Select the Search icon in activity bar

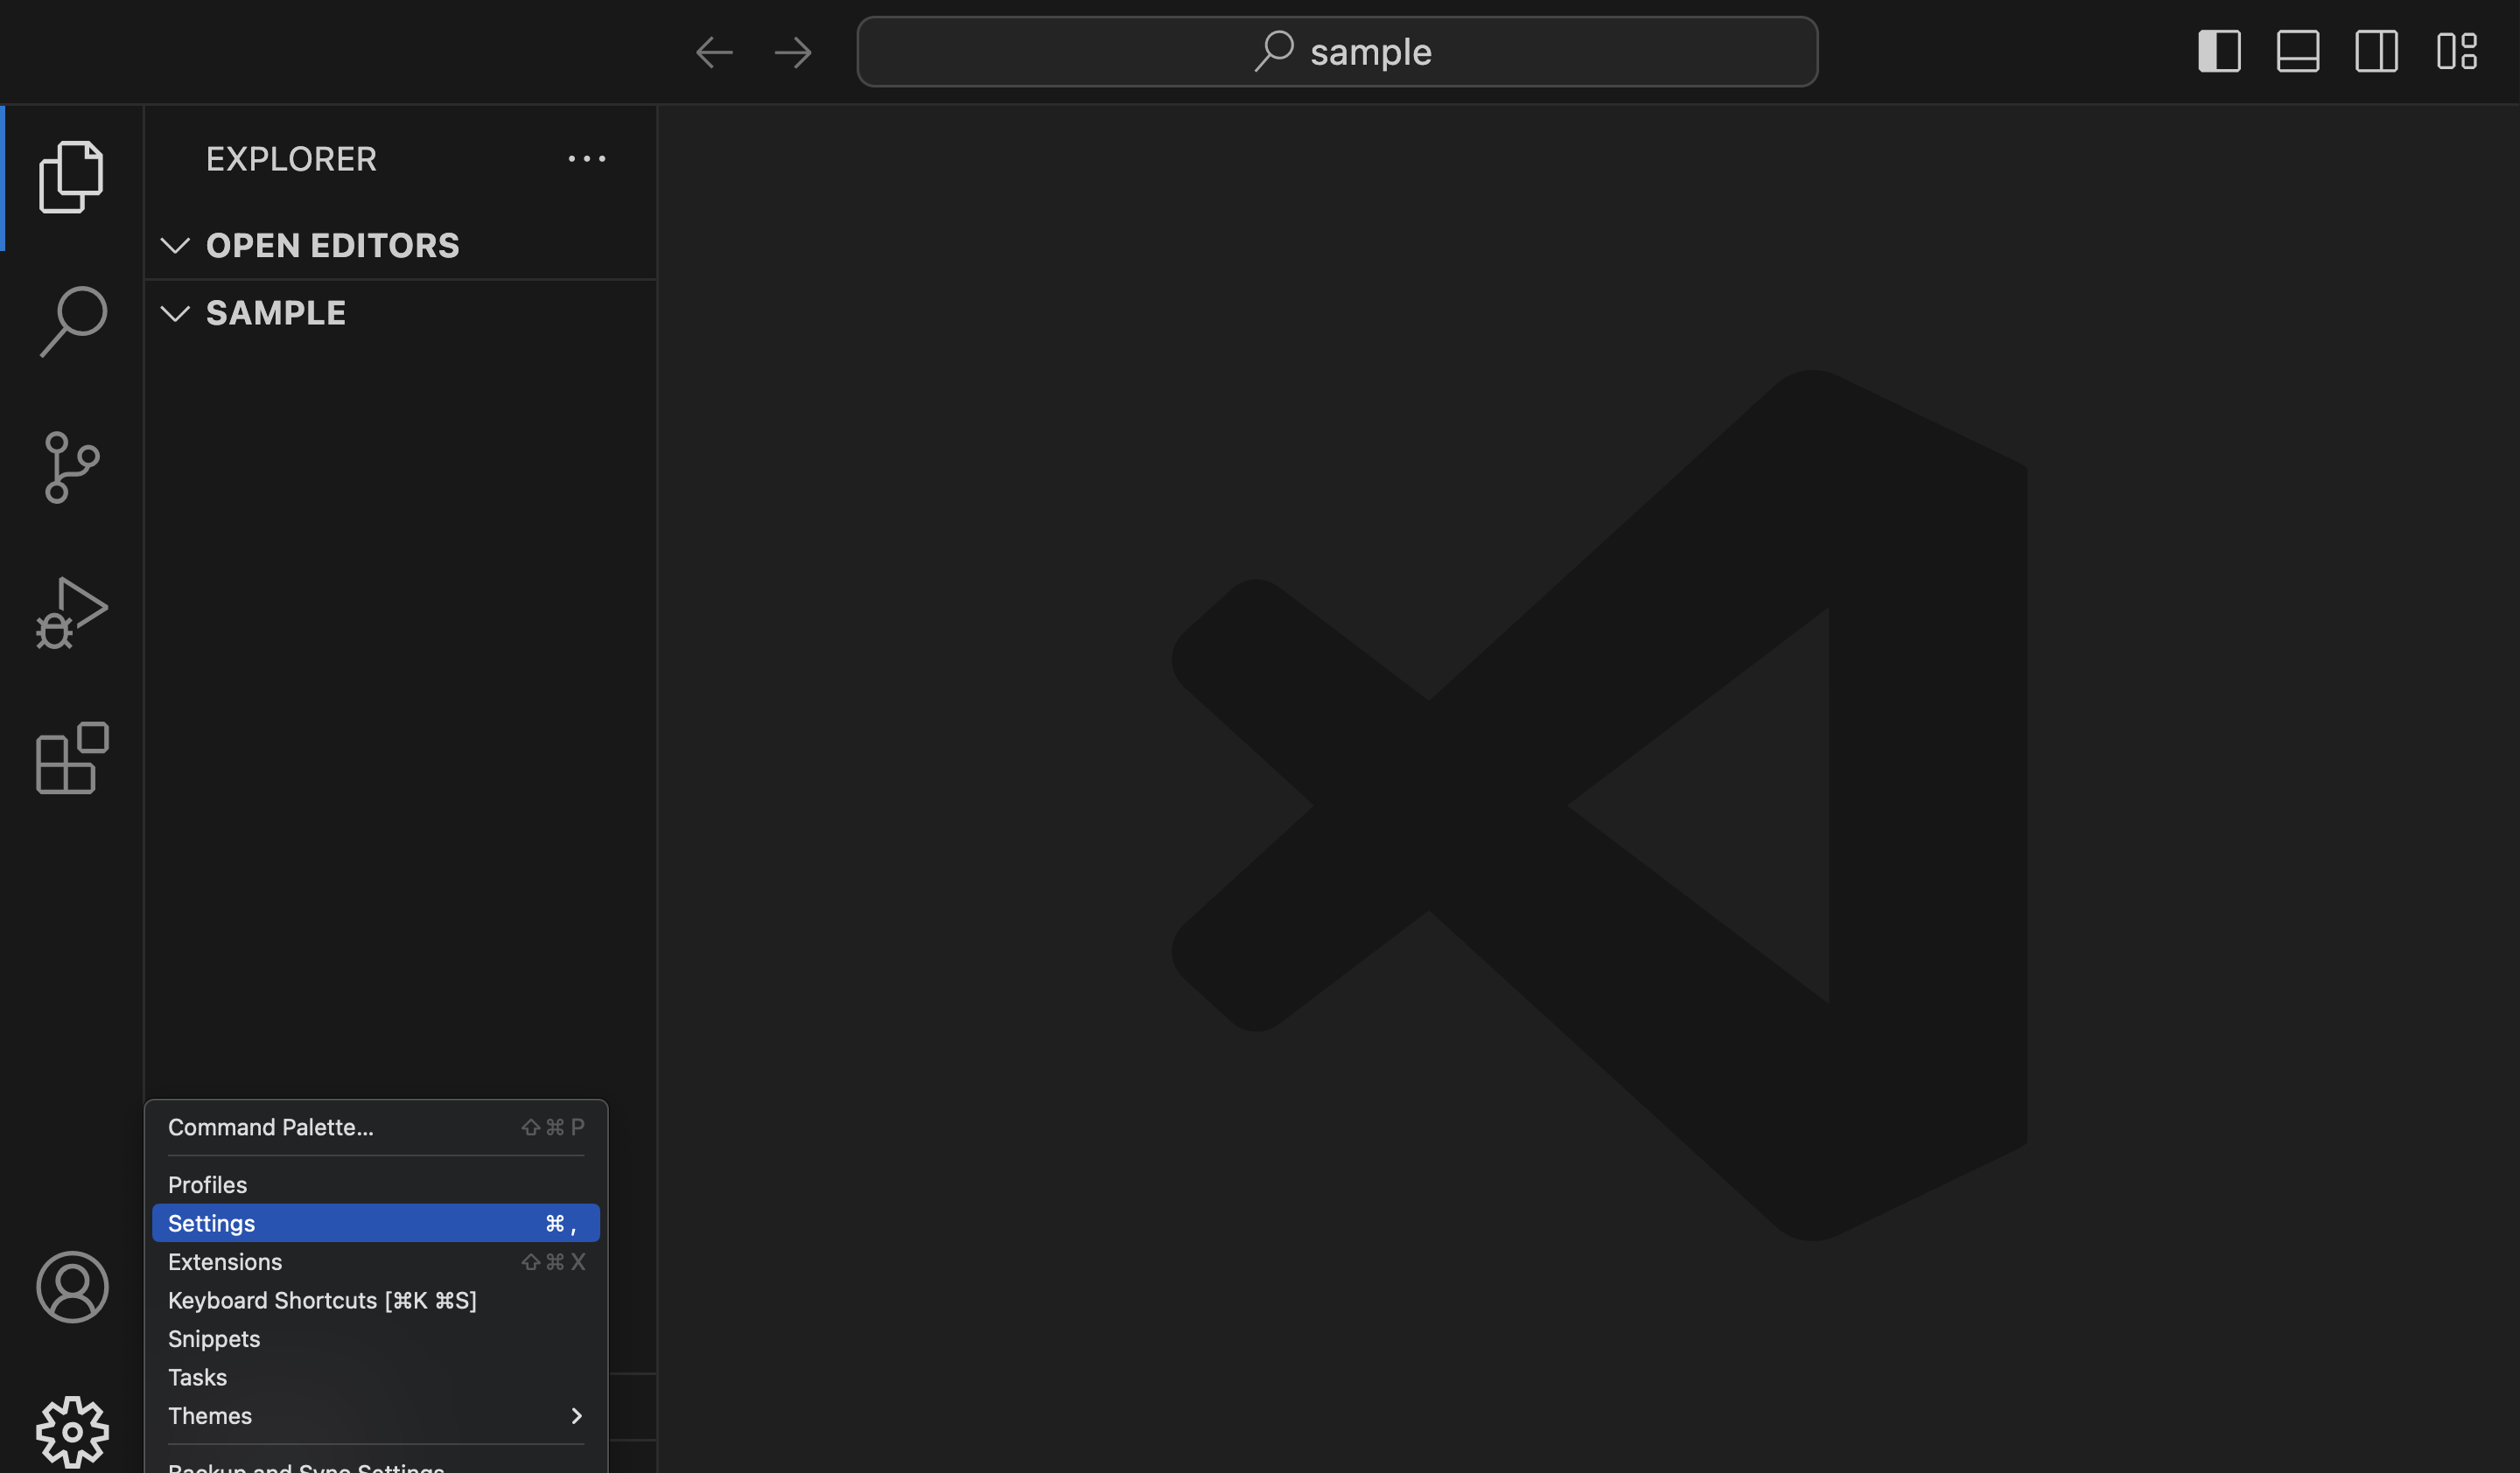[x=72, y=320]
